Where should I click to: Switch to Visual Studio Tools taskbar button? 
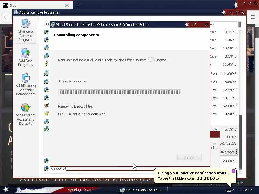pos(142,190)
